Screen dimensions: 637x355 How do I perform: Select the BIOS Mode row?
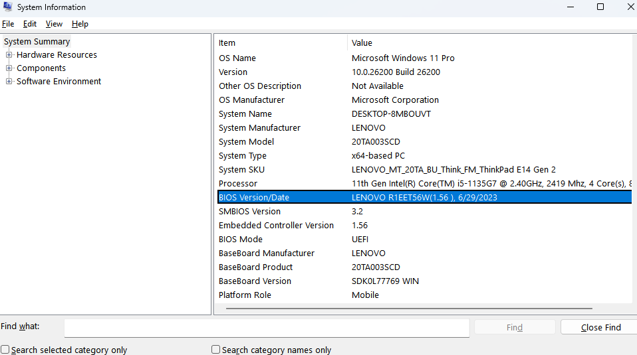[241, 240]
